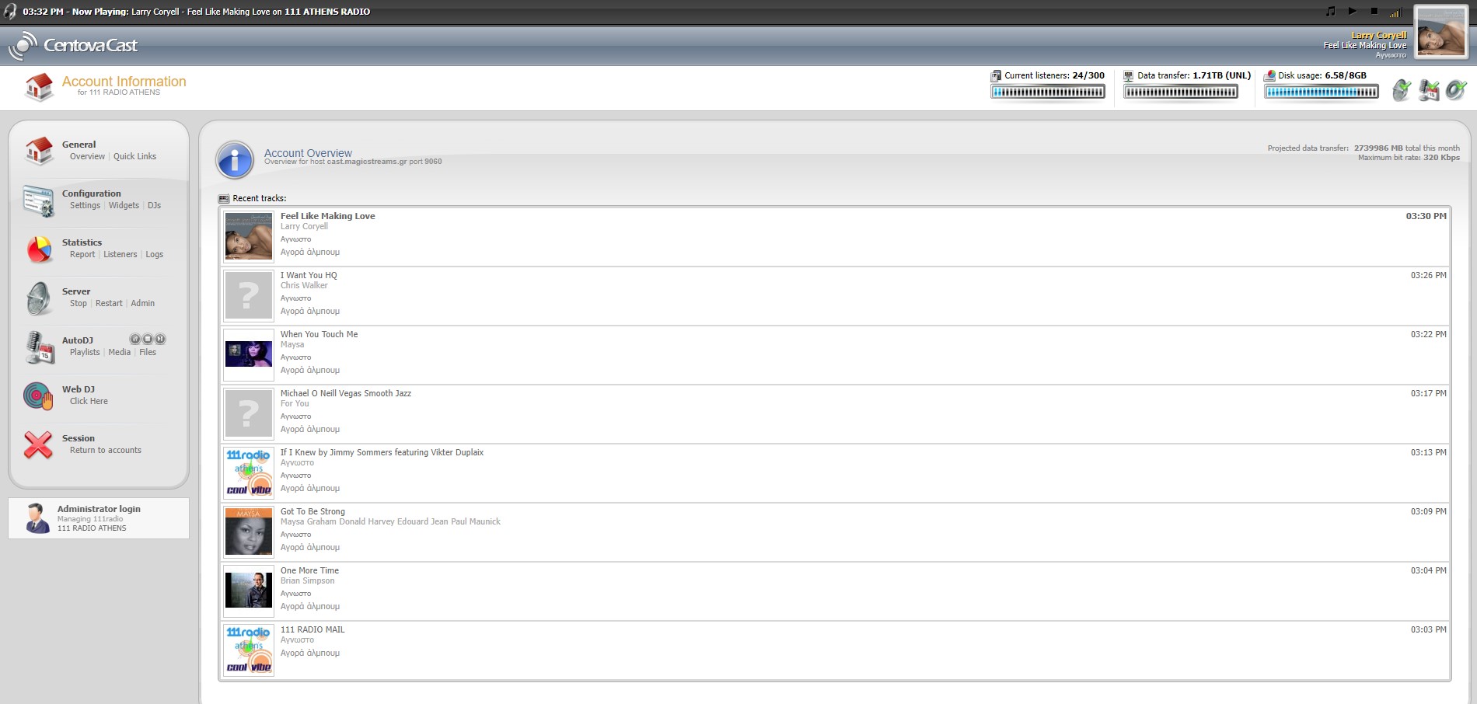The height and width of the screenshot is (704, 1477).
Task: Click the music note icon in top bar
Action: pos(1330,12)
